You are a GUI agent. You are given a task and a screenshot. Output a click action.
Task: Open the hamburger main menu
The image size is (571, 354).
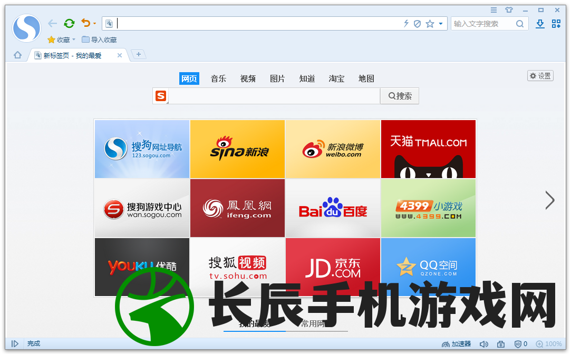tap(493, 10)
